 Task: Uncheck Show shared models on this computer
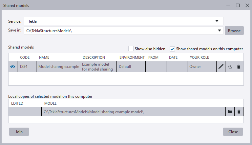point(172,49)
